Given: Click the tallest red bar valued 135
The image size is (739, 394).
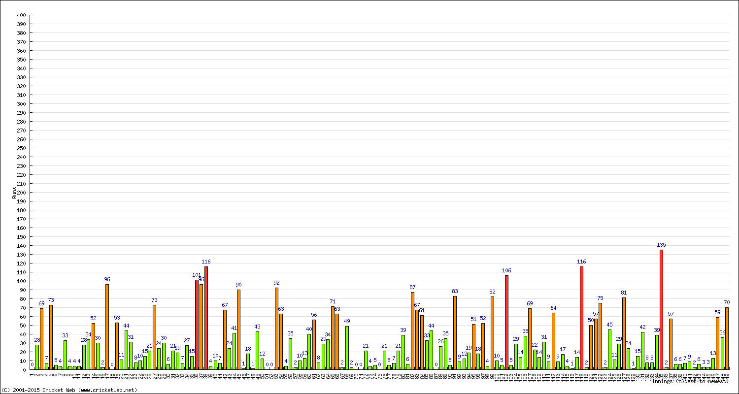Looking at the screenshot, I should [x=661, y=310].
